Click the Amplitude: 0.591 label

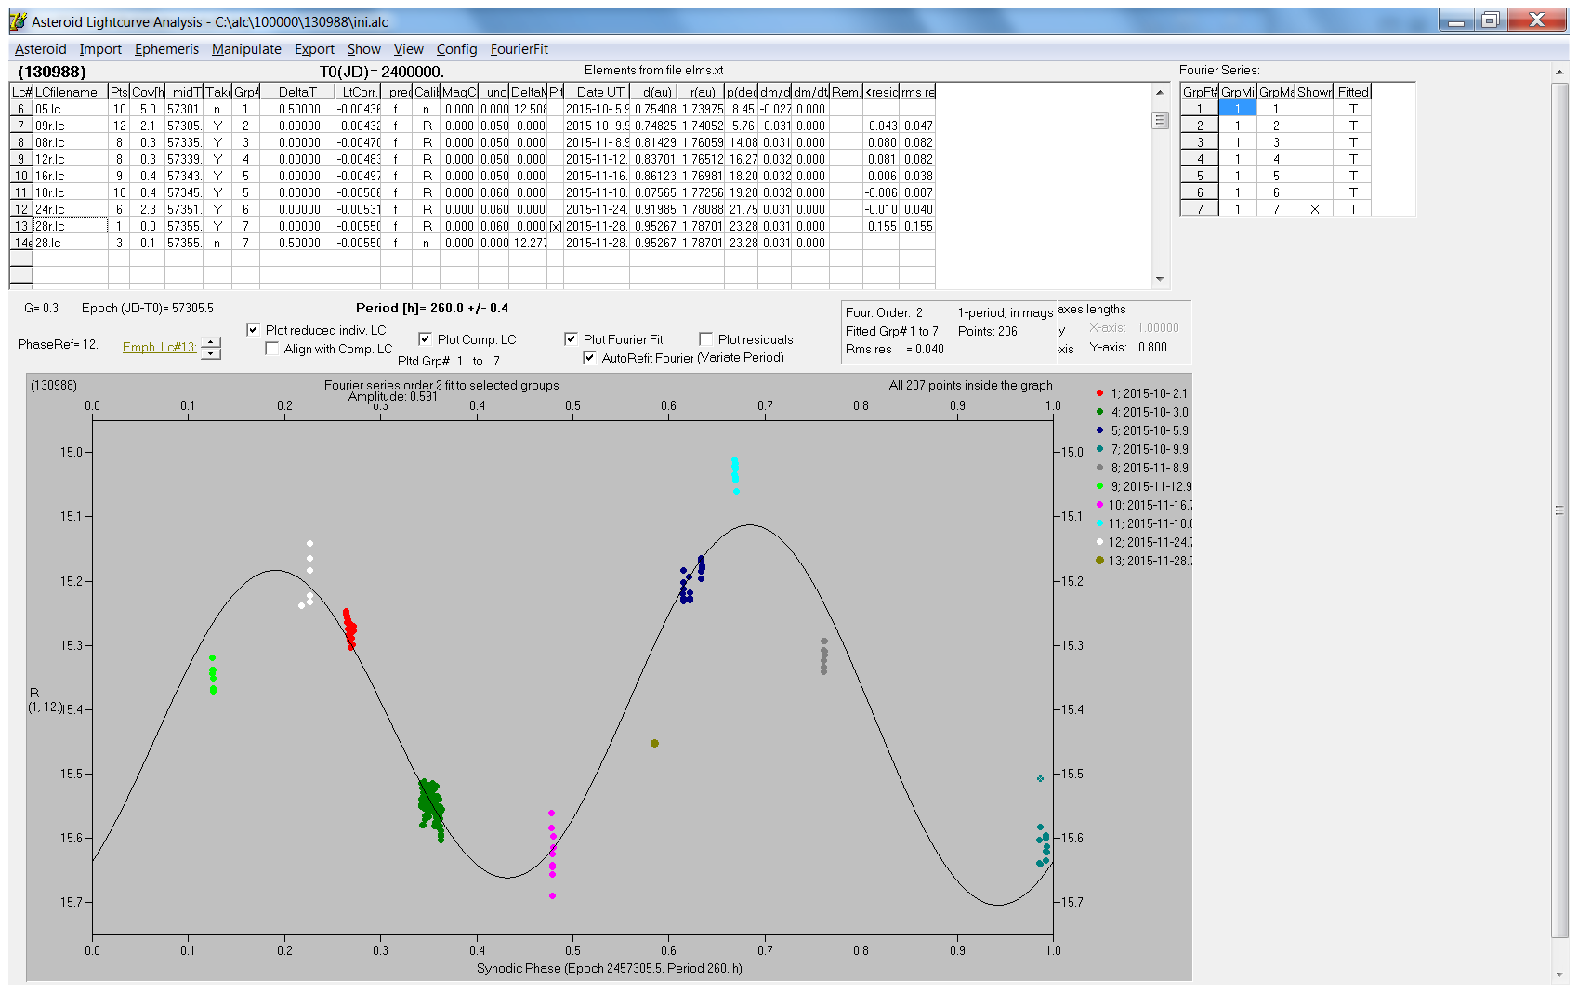(x=392, y=396)
